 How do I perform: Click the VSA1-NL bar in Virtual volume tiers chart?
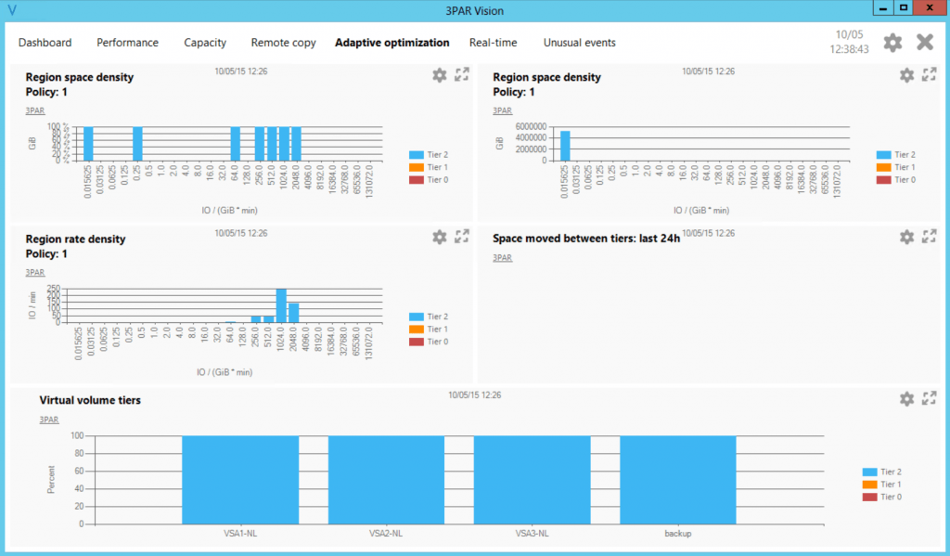pyautogui.click(x=240, y=480)
